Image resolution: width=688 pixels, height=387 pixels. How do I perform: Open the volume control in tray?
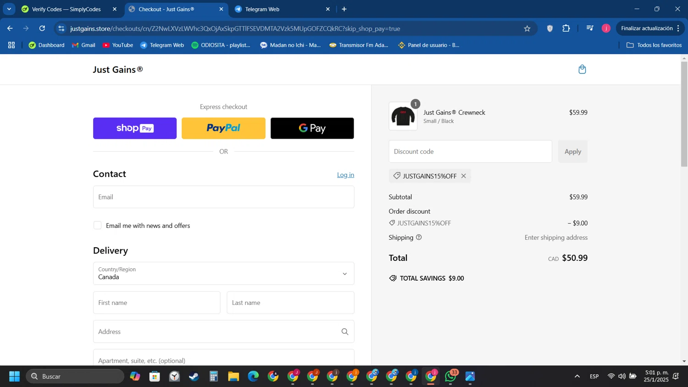pyautogui.click(x=621, y=376)
